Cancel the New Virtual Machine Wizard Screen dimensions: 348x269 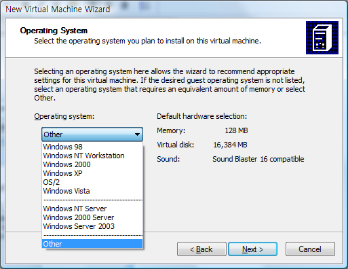310,249
